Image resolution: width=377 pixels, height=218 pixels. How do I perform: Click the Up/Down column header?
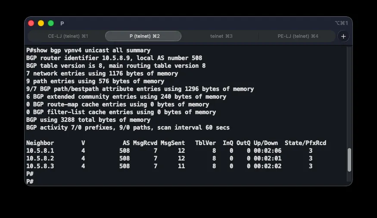pyautogui.click(x=266, y=143)
